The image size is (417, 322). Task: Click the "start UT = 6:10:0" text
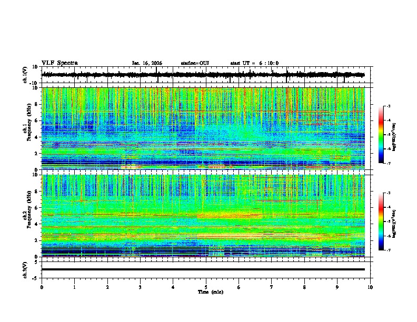(x=254, y=63)
